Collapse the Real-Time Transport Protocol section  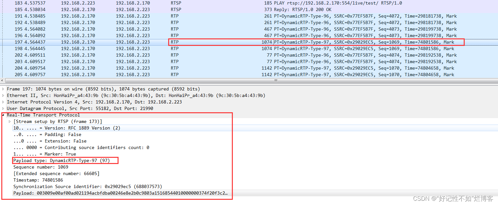(x=3, y=115)
